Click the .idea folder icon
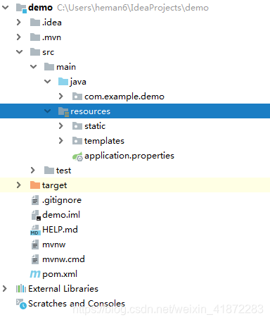 pos(35,23)
